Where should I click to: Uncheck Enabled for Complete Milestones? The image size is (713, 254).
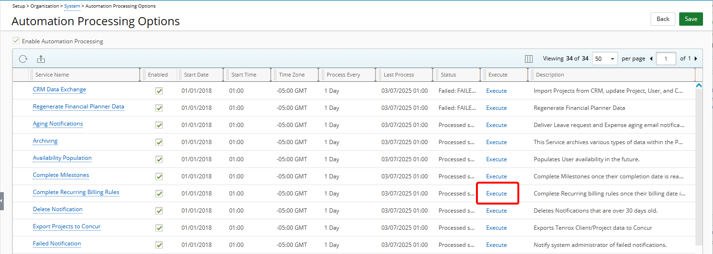(x=159, y=176)
